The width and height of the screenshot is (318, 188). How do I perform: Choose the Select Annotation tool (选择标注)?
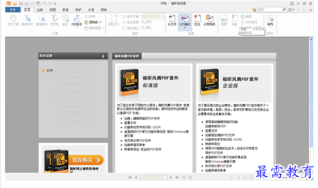[x=42, y=20]
